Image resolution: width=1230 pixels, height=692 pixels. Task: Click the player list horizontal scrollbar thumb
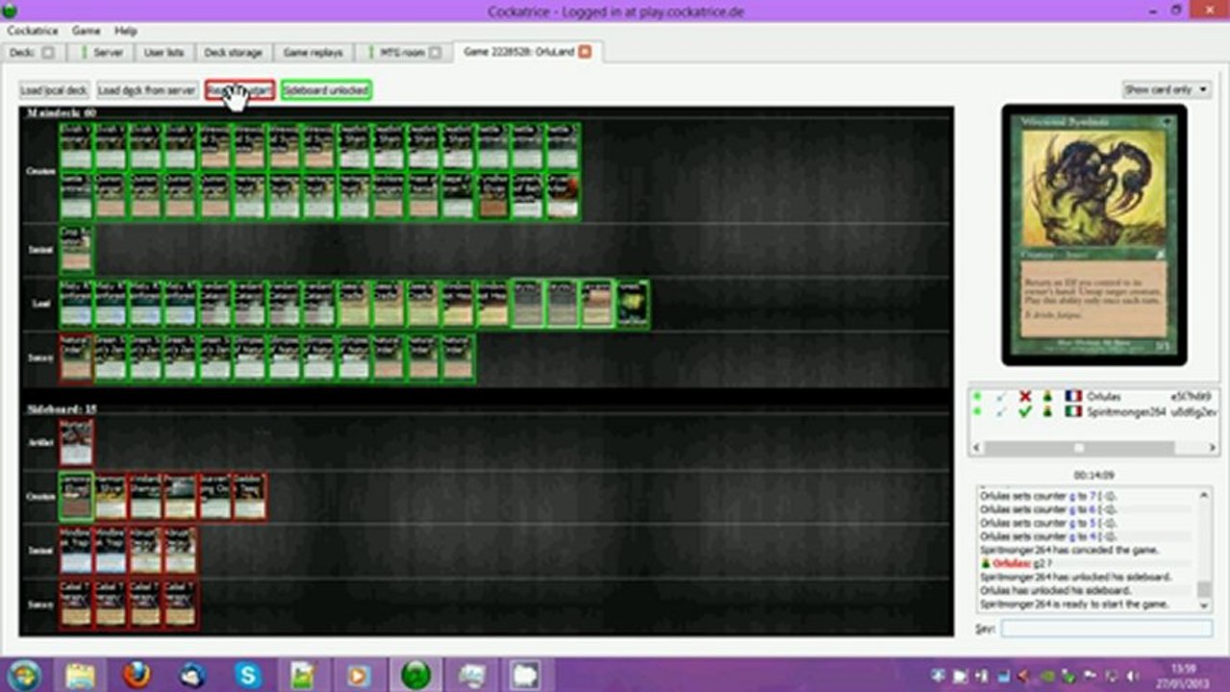[1079, 448]
